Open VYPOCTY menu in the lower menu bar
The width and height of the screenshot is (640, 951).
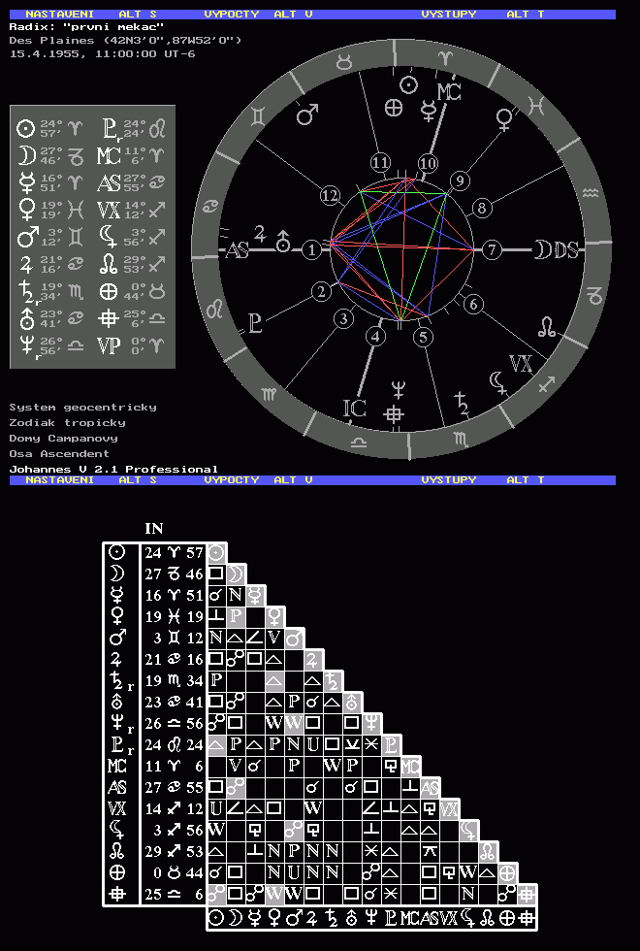click(x=232, y=479)
